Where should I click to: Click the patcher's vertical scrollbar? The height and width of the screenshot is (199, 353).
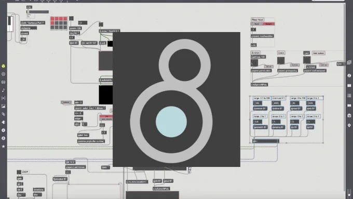[x=345, y=97]
